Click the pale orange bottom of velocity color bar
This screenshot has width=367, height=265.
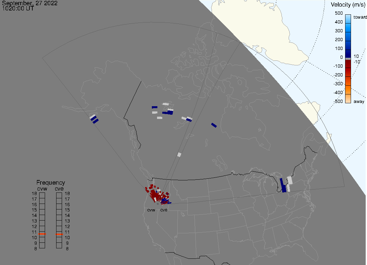pos(348,99)
